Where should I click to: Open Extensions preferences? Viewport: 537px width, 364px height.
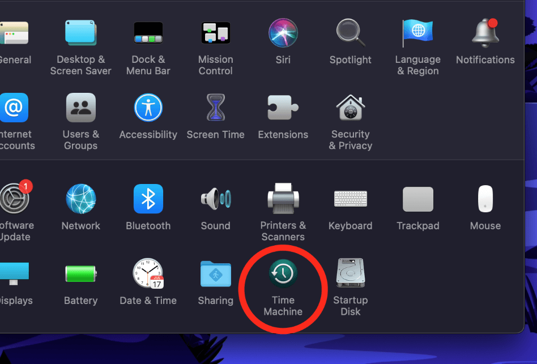[x=283, y=108]
